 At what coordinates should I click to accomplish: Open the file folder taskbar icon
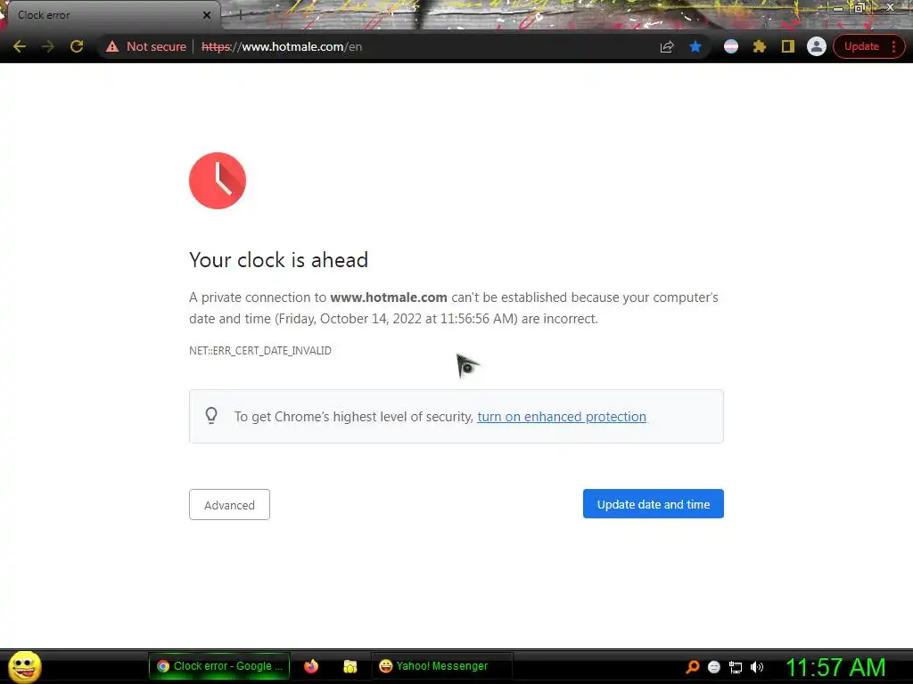click(350, 666)
